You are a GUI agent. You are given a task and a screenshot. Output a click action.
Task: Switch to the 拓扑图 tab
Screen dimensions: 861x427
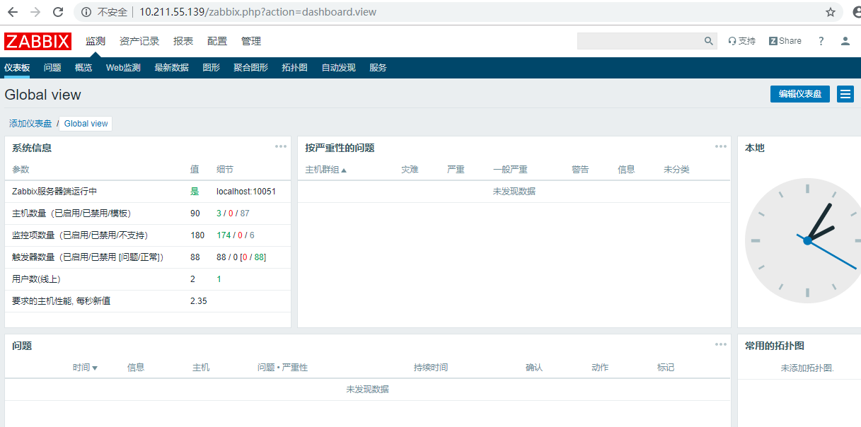[294, 68]
